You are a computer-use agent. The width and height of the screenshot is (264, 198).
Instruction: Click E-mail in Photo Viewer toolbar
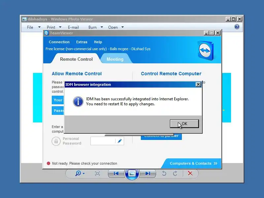(73, 27)
